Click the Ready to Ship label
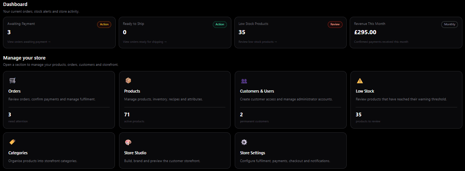The image size is (465, 171). pos(134,24)
